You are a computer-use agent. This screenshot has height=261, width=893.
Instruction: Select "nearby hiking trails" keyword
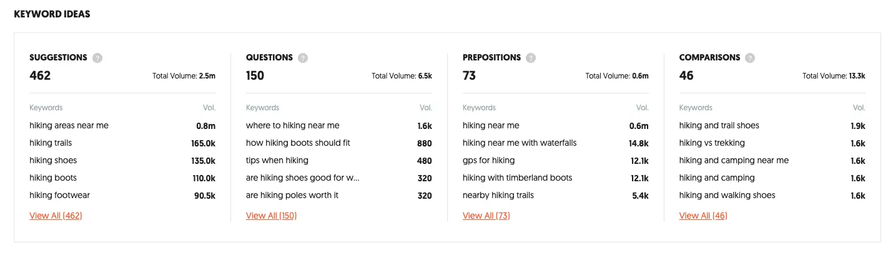tap(498, 195)
